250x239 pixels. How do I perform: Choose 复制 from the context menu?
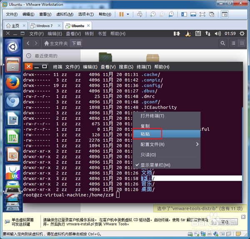[167, 126]
